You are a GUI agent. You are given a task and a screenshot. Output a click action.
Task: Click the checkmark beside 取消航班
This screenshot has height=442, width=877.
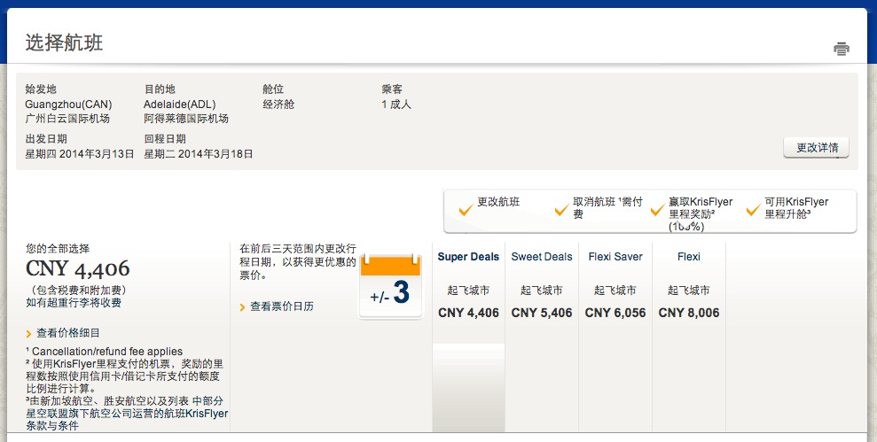(x=560, y=210)
